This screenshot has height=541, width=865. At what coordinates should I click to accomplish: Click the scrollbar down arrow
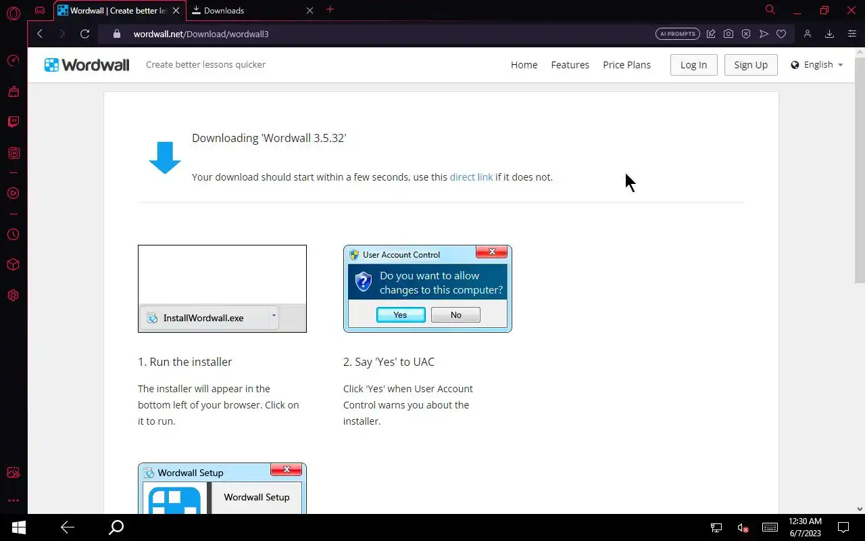coord(860,509)
